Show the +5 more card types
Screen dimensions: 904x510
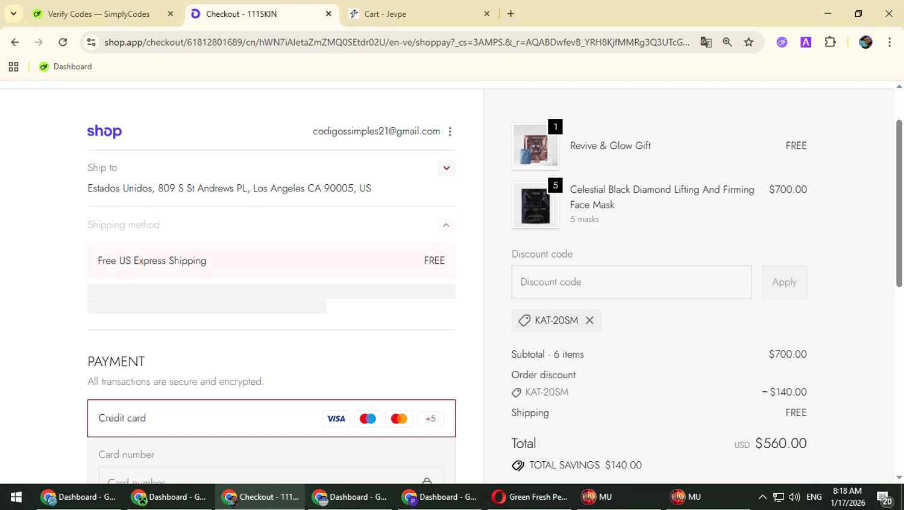click(x=430, y=418)
